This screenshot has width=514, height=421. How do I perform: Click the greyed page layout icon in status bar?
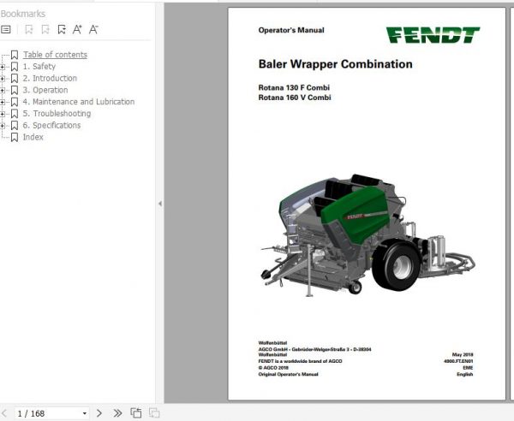pyautogui.click(x=154, y=412)
